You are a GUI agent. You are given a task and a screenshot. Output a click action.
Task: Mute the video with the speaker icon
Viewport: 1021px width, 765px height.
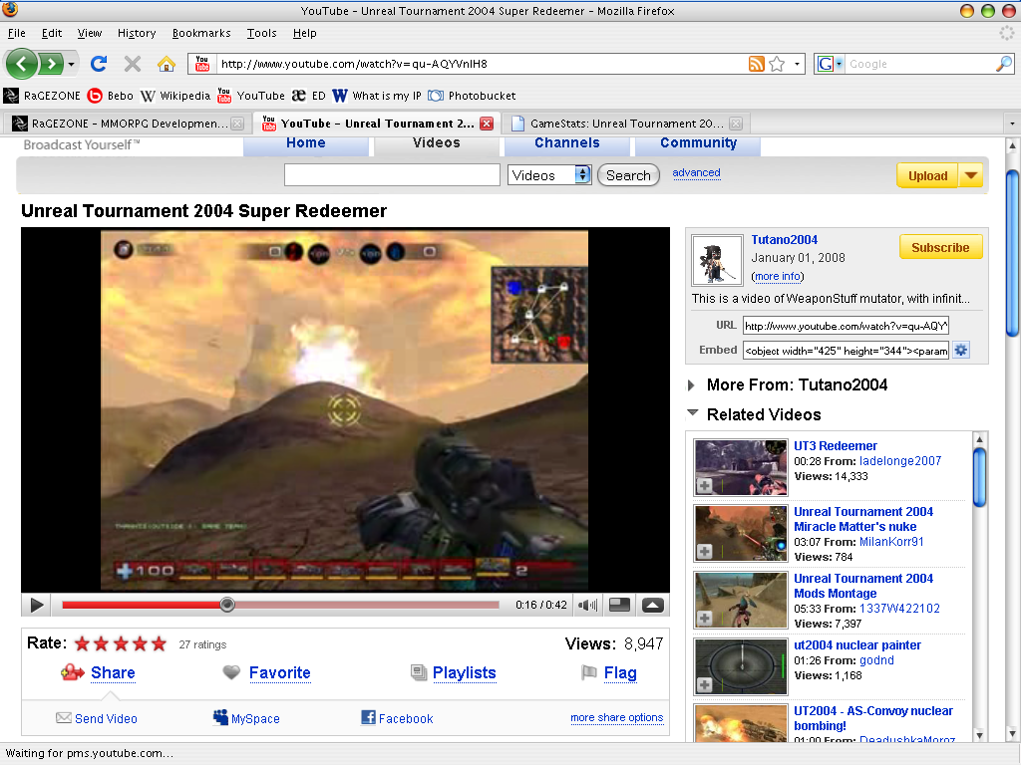[x=587, y=605]
